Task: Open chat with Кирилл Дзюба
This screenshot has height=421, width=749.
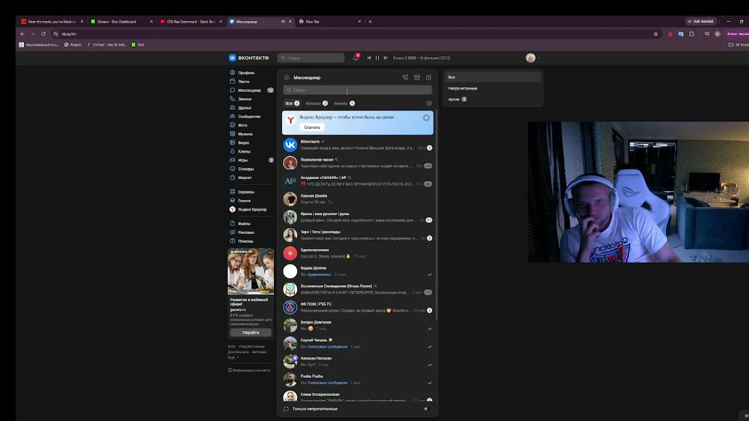Action: 358,199
